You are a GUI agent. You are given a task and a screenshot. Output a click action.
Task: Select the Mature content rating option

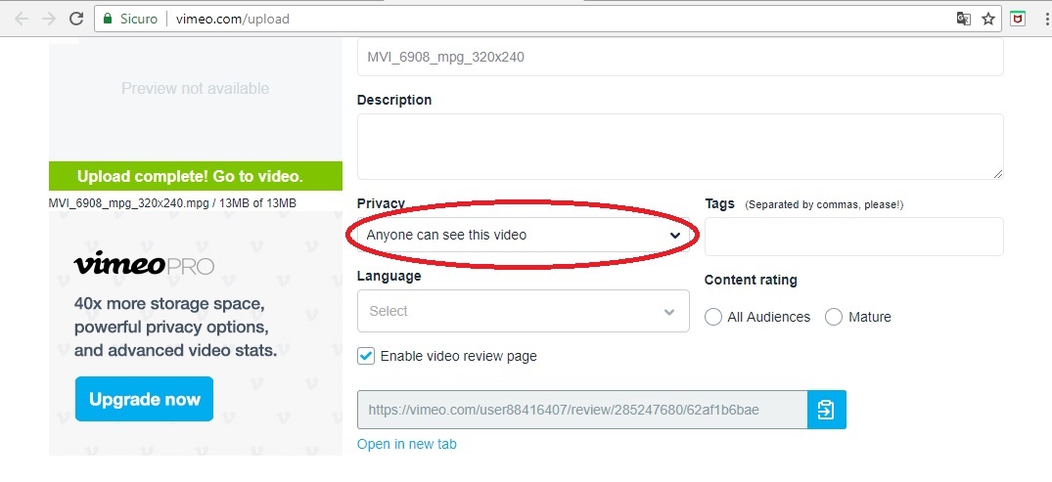[x=833, y=317]
